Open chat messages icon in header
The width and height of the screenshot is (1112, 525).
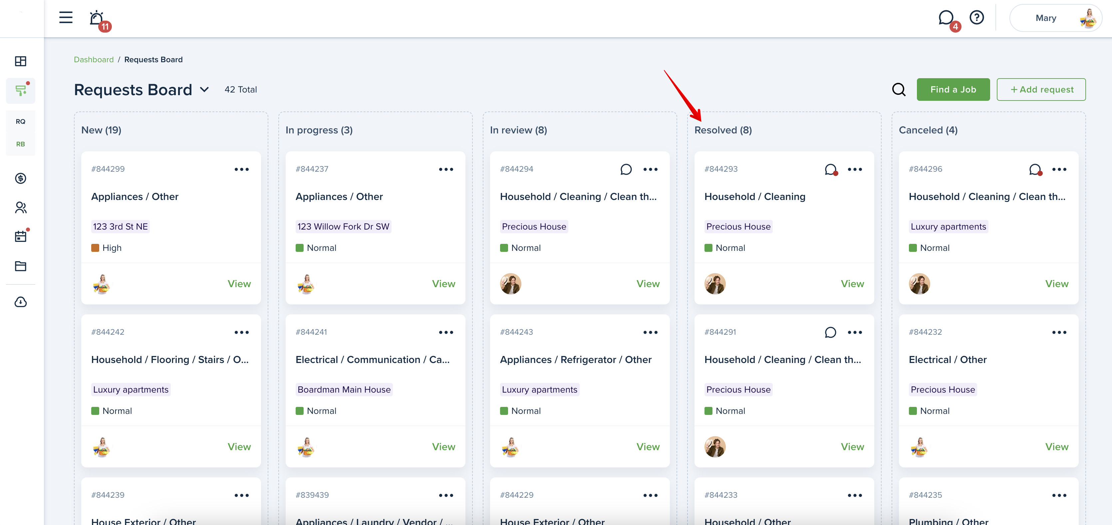point(946,18)
